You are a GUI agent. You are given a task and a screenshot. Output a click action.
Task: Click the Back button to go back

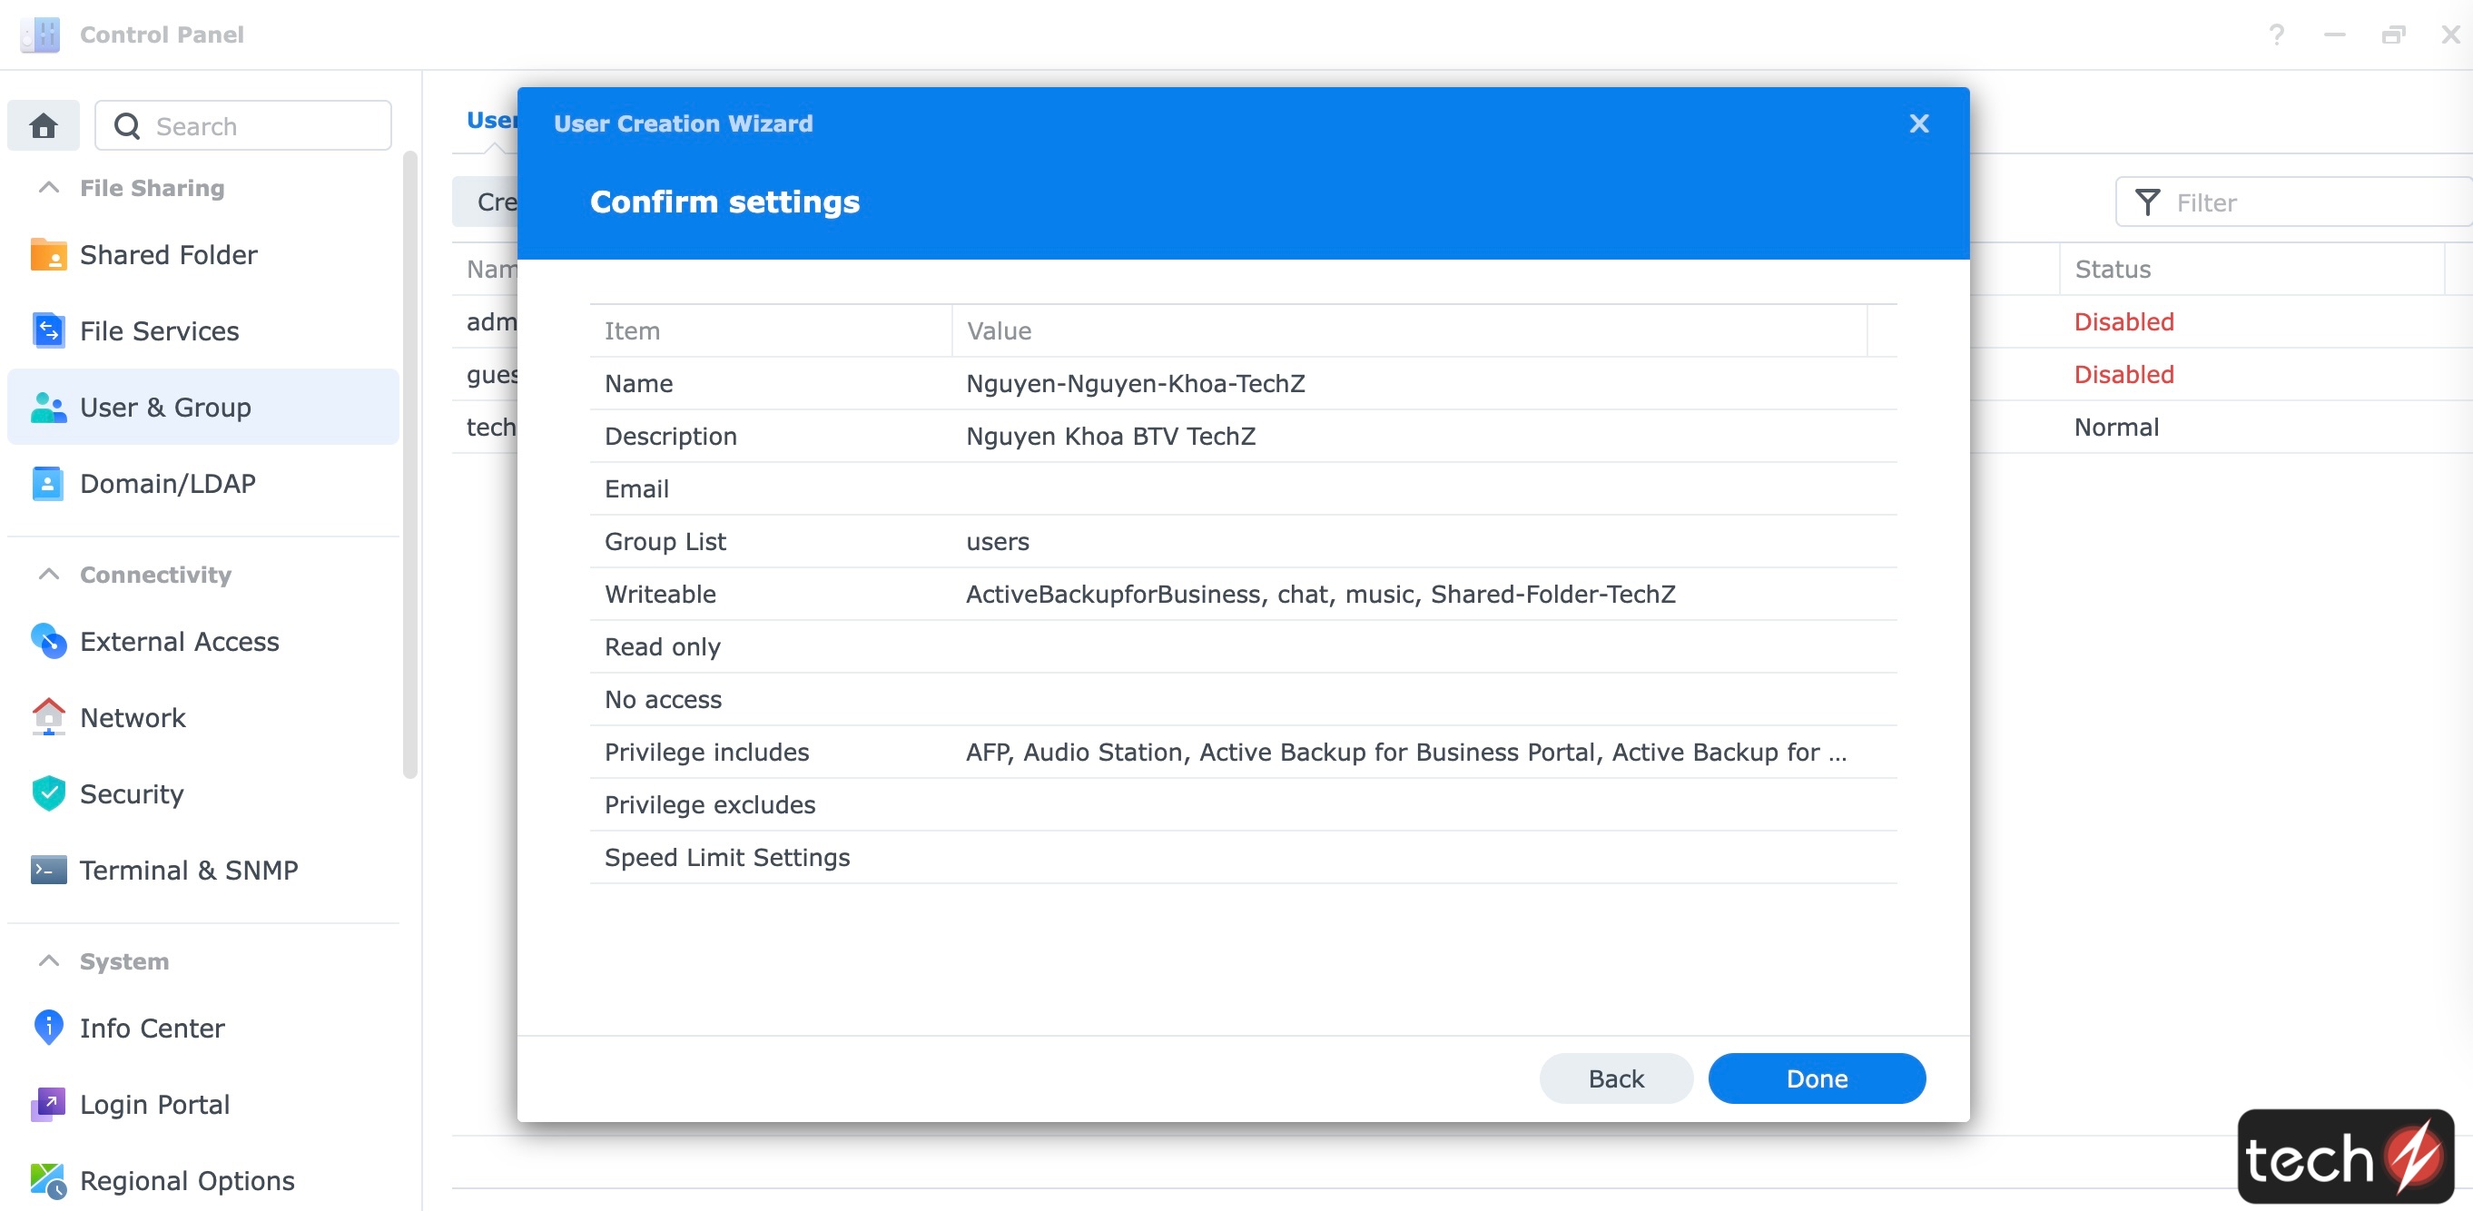click(1615, 1077)
